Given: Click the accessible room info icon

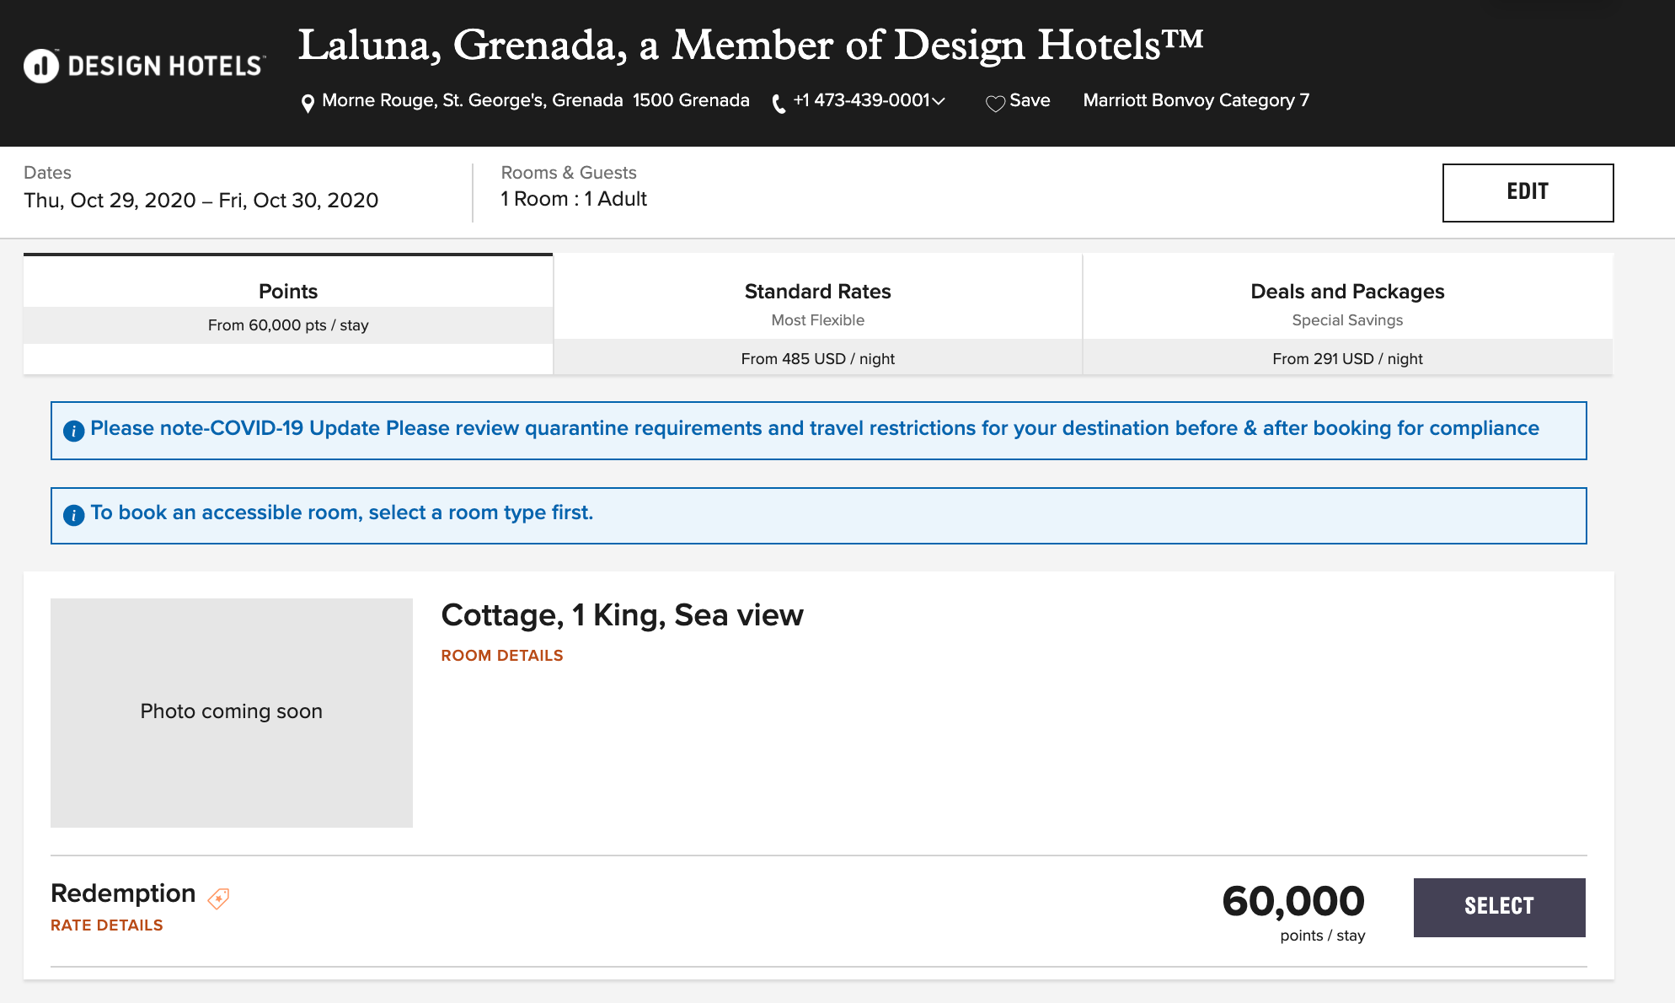Looking at the screenshot, I should [74, 515].
